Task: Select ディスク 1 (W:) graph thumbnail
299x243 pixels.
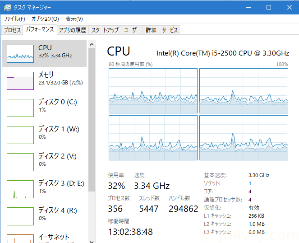Action: click(x=20, y=135)
